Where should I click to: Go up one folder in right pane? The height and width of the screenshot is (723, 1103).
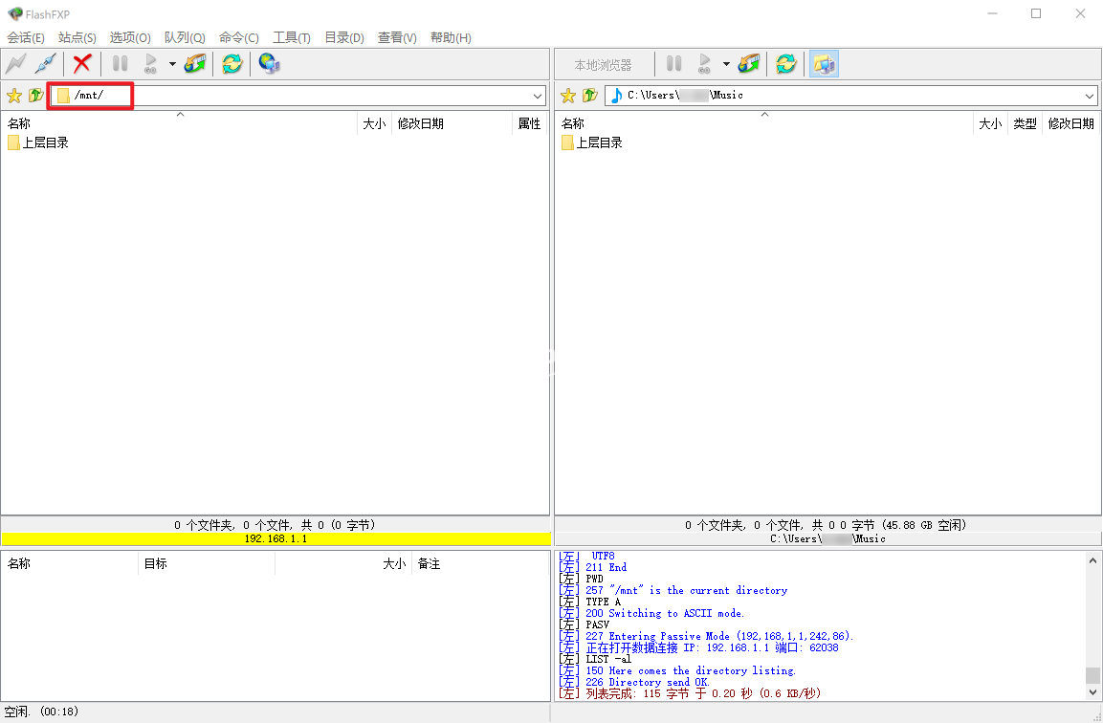(590, 95)
